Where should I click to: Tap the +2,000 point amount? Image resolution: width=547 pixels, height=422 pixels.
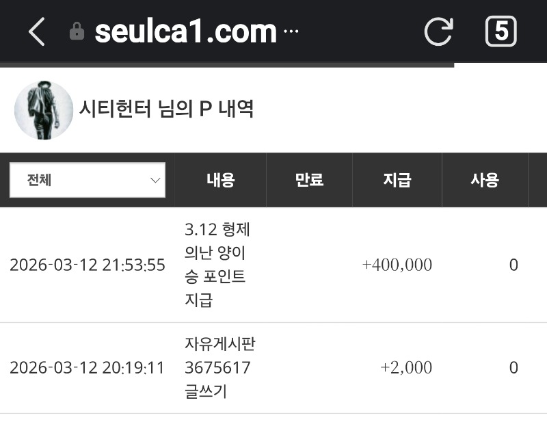pos(405,368)
